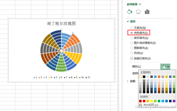This screenshot has width=177, height=111.
Task: Select the 无填充 radio option
Action: [132, 28]
